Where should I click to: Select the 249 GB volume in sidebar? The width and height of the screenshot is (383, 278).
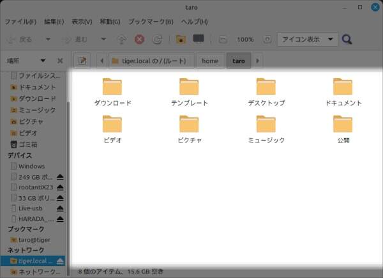pyautogui.click(x=31, y=177)
